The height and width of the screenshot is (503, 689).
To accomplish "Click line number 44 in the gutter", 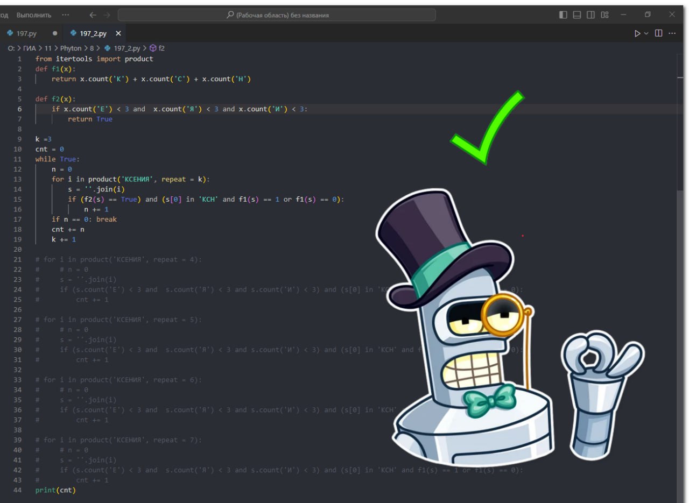I will (18, 490).
